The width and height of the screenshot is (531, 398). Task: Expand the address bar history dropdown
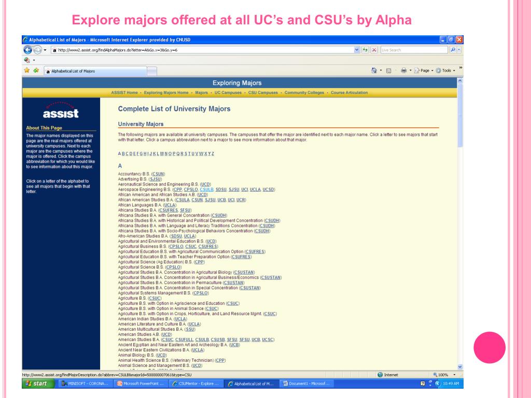(357, 50)
